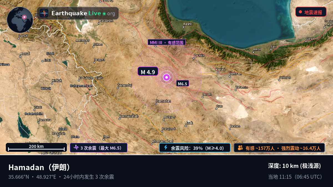
Task: Click the Karaj city label
Action: click(x=220, y=69)
